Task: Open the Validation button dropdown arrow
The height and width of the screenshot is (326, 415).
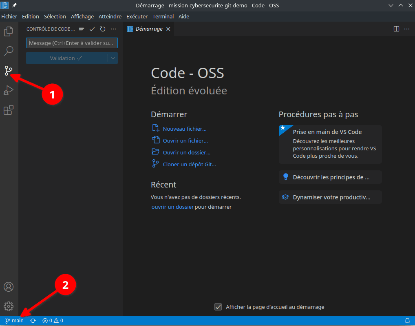Action: point(113,58)
